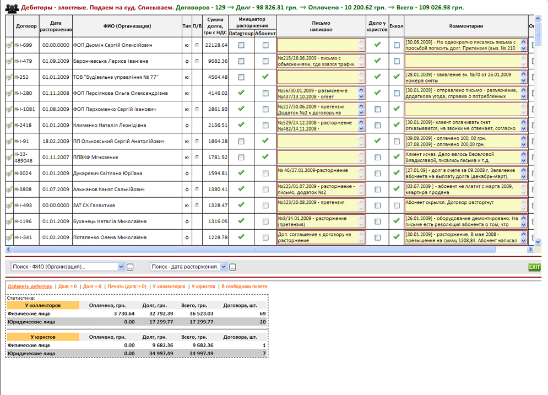
Task: Click the 'Добавить дебитора' link
Action: coord(30,286)
